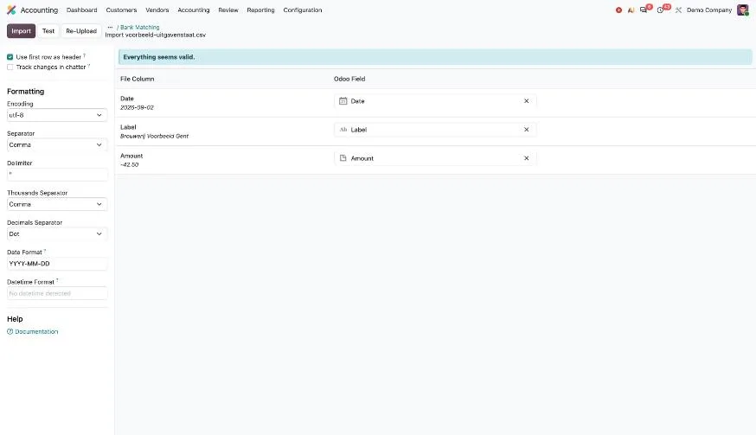Image resolution: width=756 pixels, height=435 pixels.
Task: Click the calendar icon in Date field
Action: [343, 101]
